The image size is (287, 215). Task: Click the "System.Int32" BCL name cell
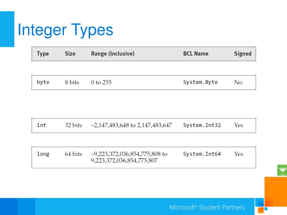(x=202, y=125)
